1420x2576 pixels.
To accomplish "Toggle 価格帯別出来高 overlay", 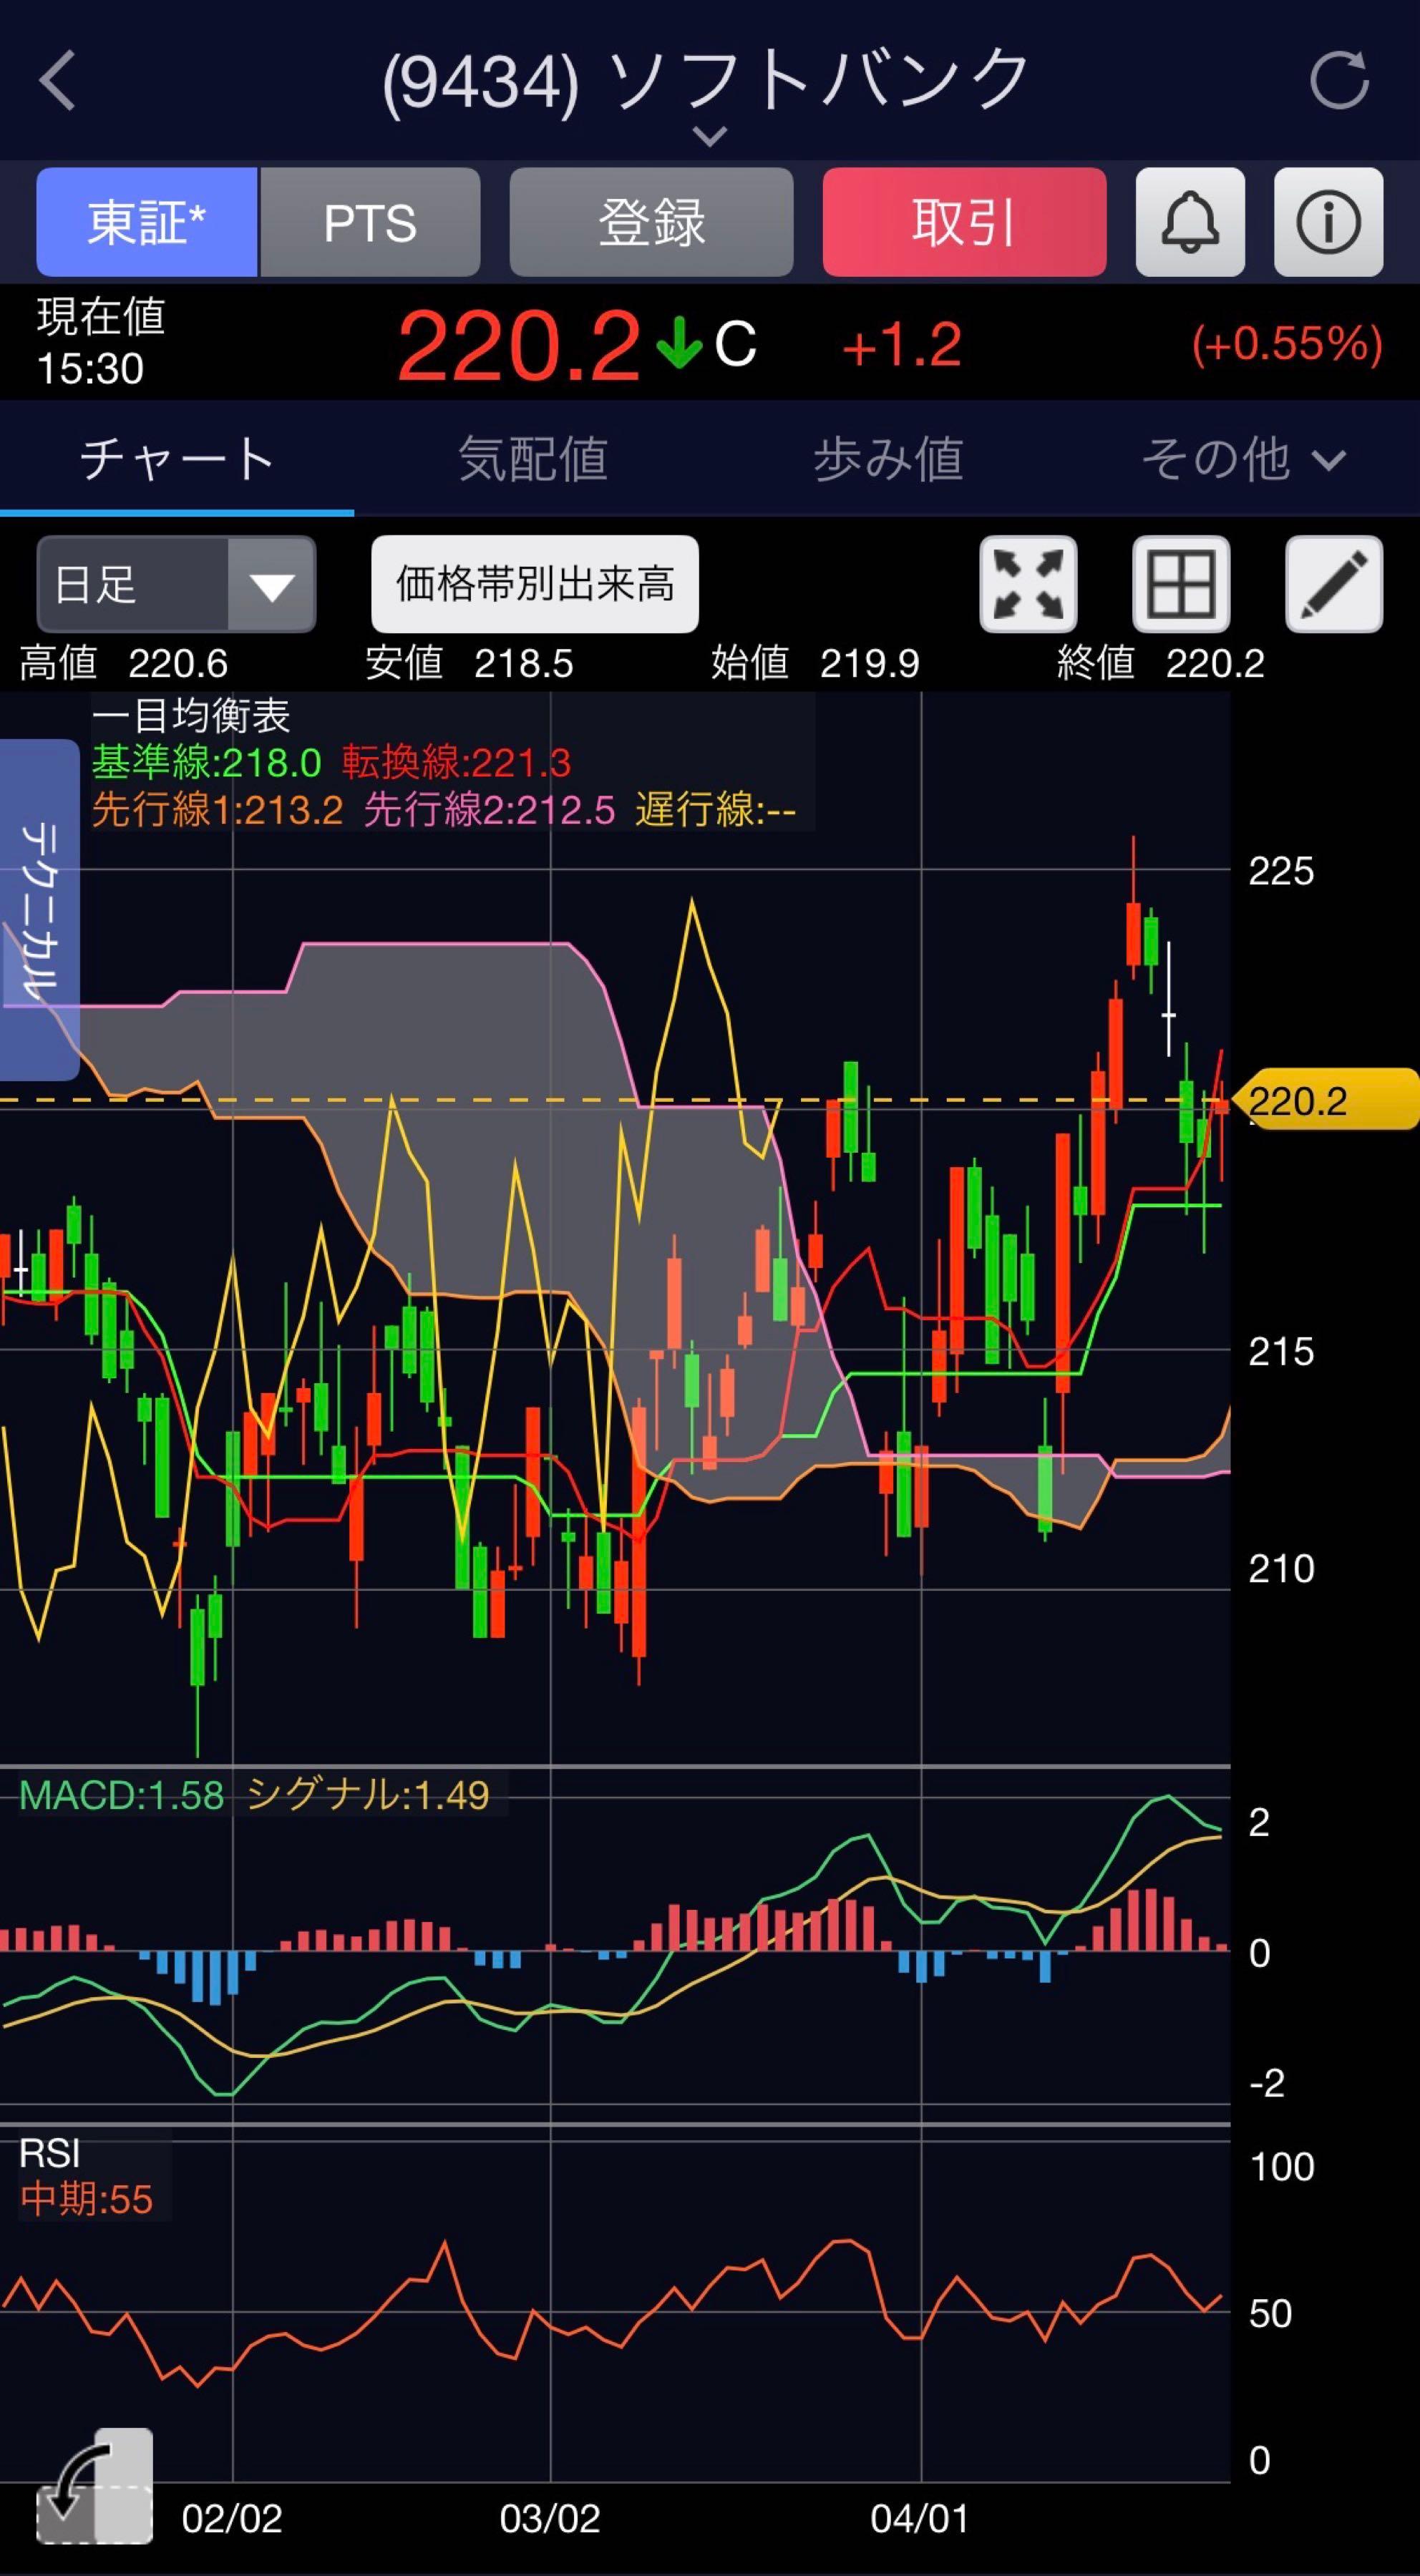I will [x=534, y=585].
